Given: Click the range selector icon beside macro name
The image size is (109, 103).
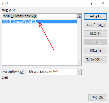Looking at the screenshot, I should tap(79, 16).
